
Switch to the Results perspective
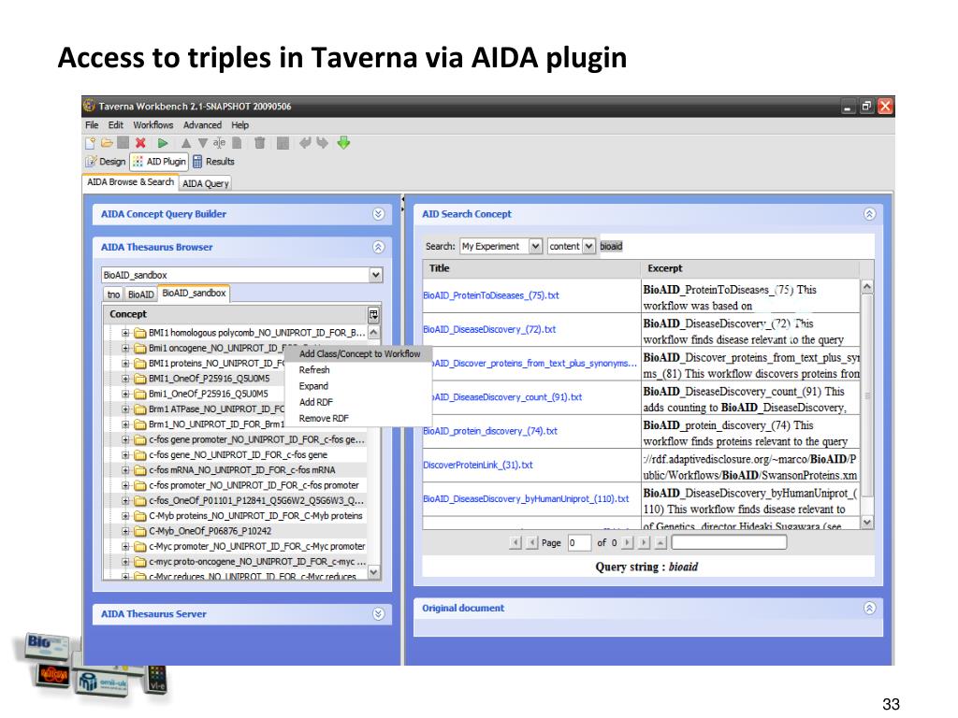click(214, 162)
